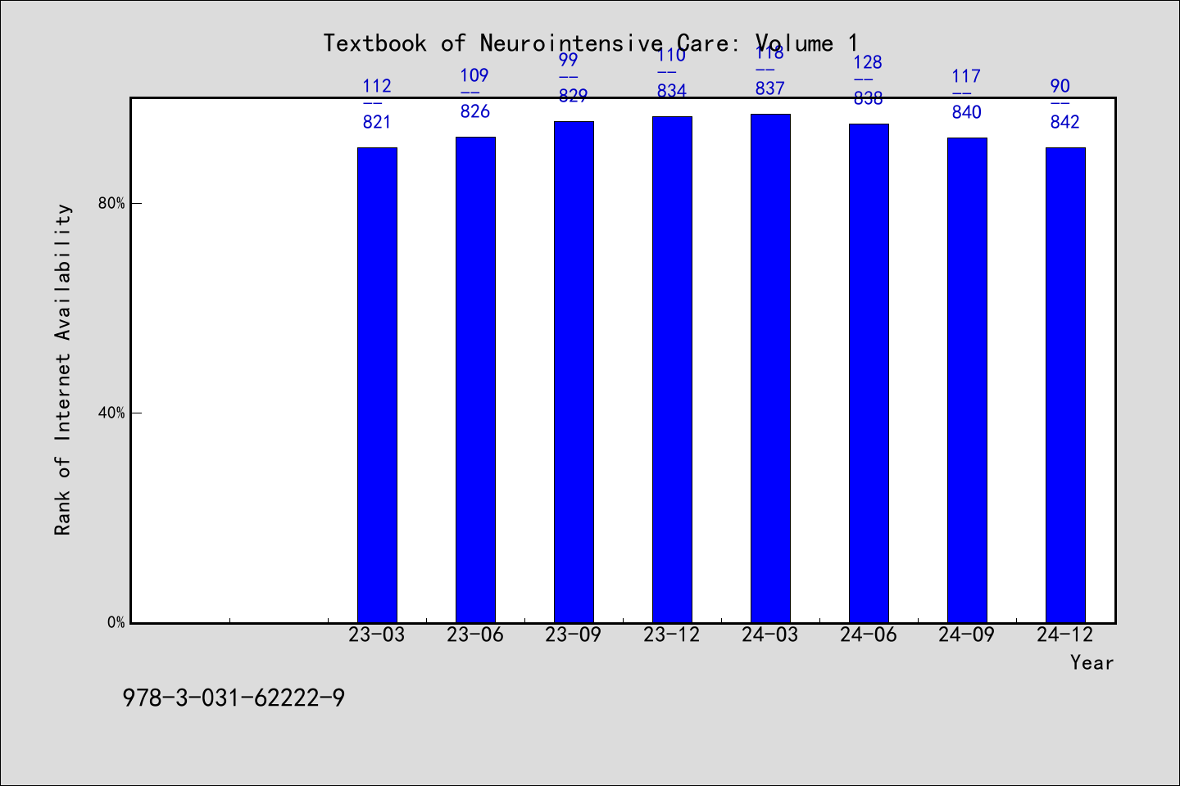This screenshot has width=1180, height=786.
Task: Click the value 840 above the 24-09 bar
Action: pyautogui.click(x=967, y=112)
